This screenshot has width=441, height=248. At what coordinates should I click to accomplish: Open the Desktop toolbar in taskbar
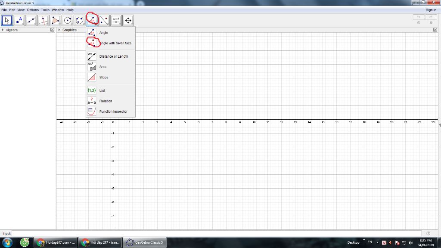coord(353,242)
